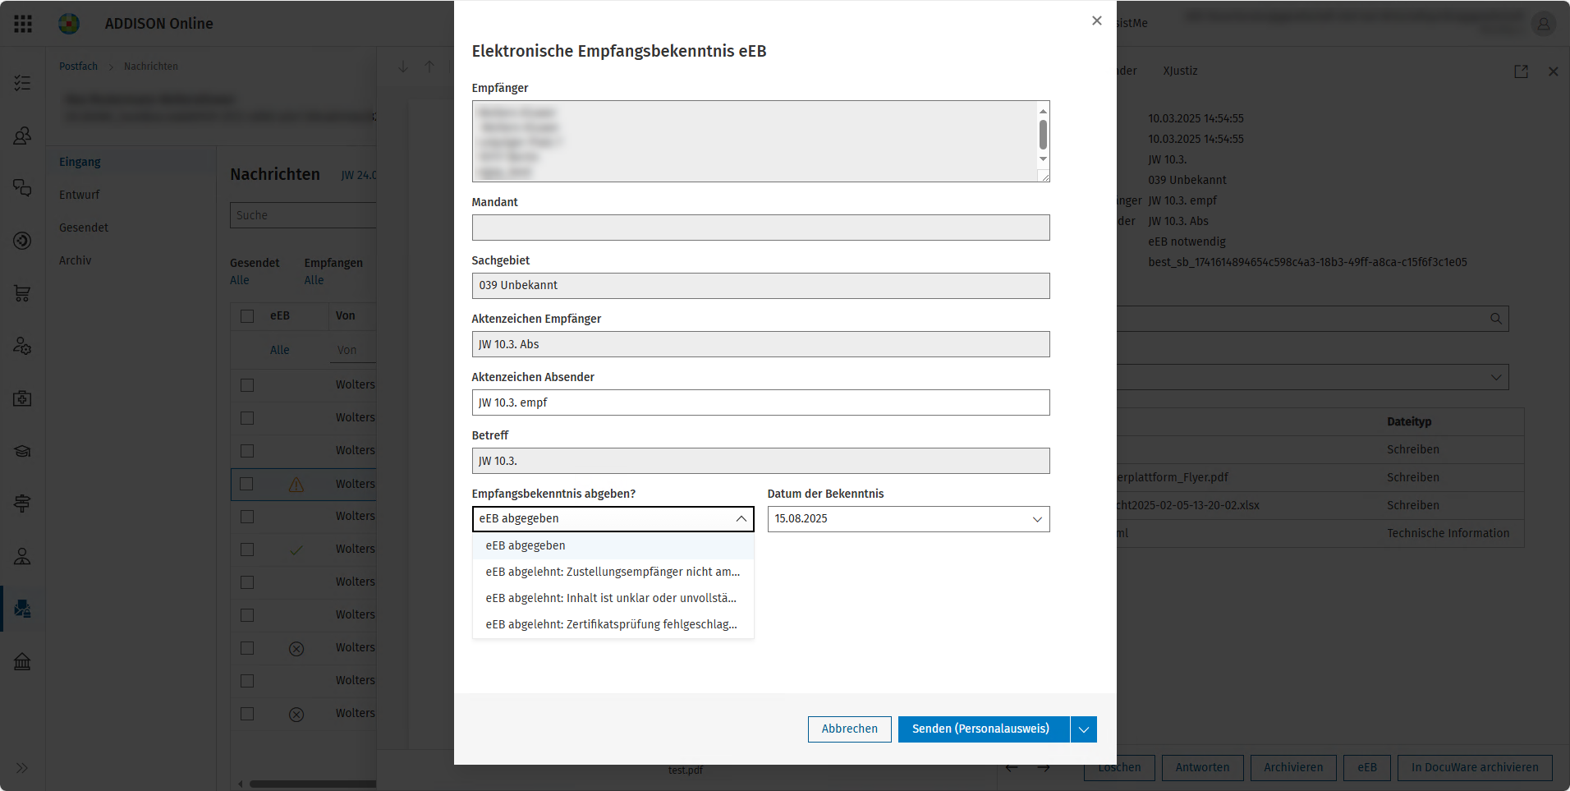Check the third Wolters message row

click(247, 451)
